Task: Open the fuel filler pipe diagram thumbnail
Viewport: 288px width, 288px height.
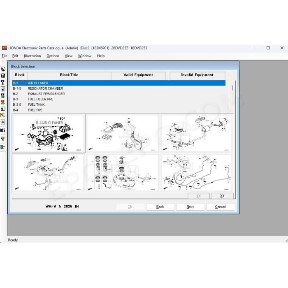Action: click(x=49, y=173)
